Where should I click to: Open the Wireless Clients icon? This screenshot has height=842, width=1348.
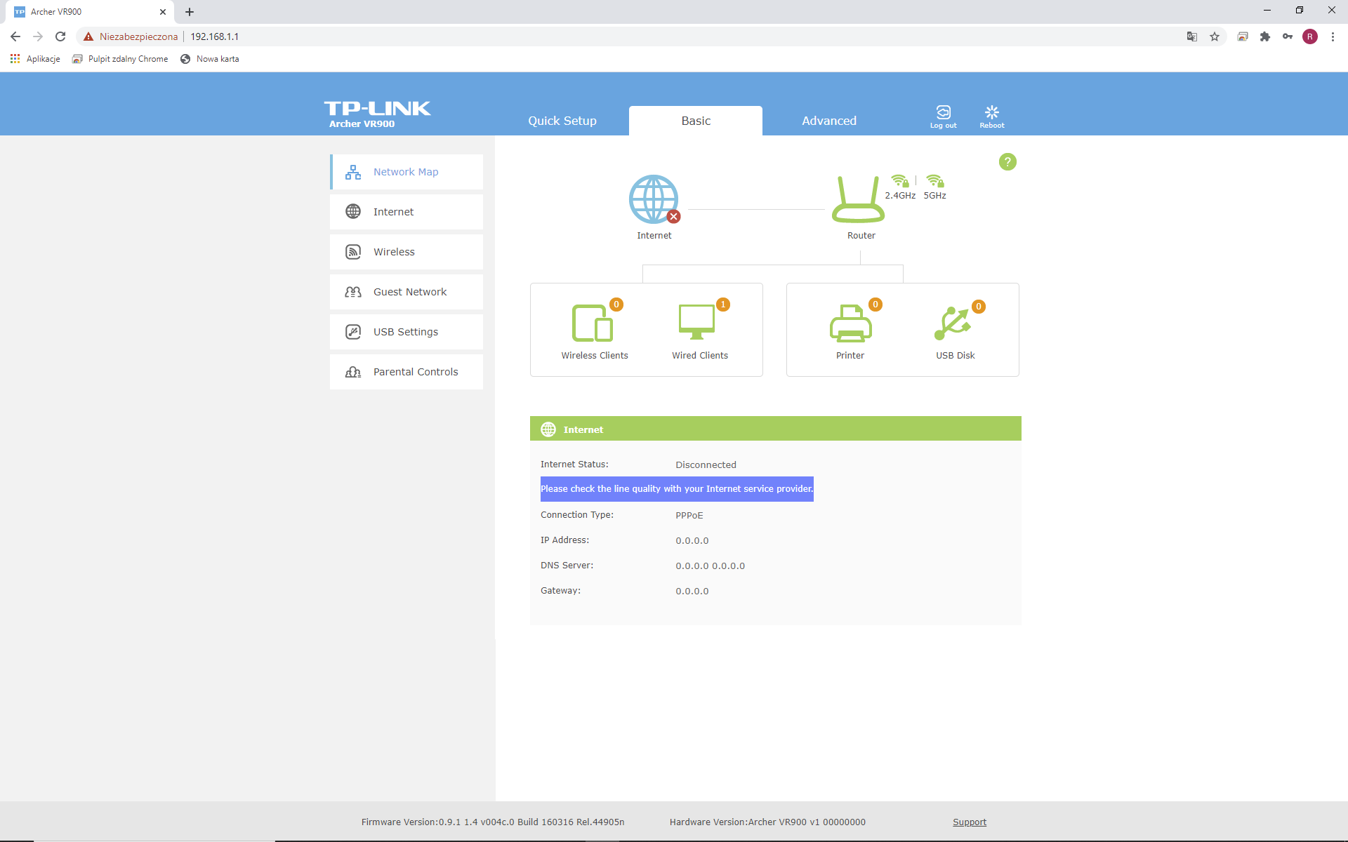593,323
